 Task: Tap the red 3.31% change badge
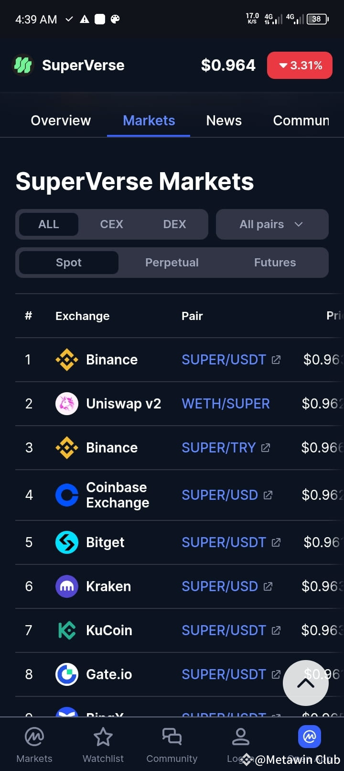click(300, 65)
